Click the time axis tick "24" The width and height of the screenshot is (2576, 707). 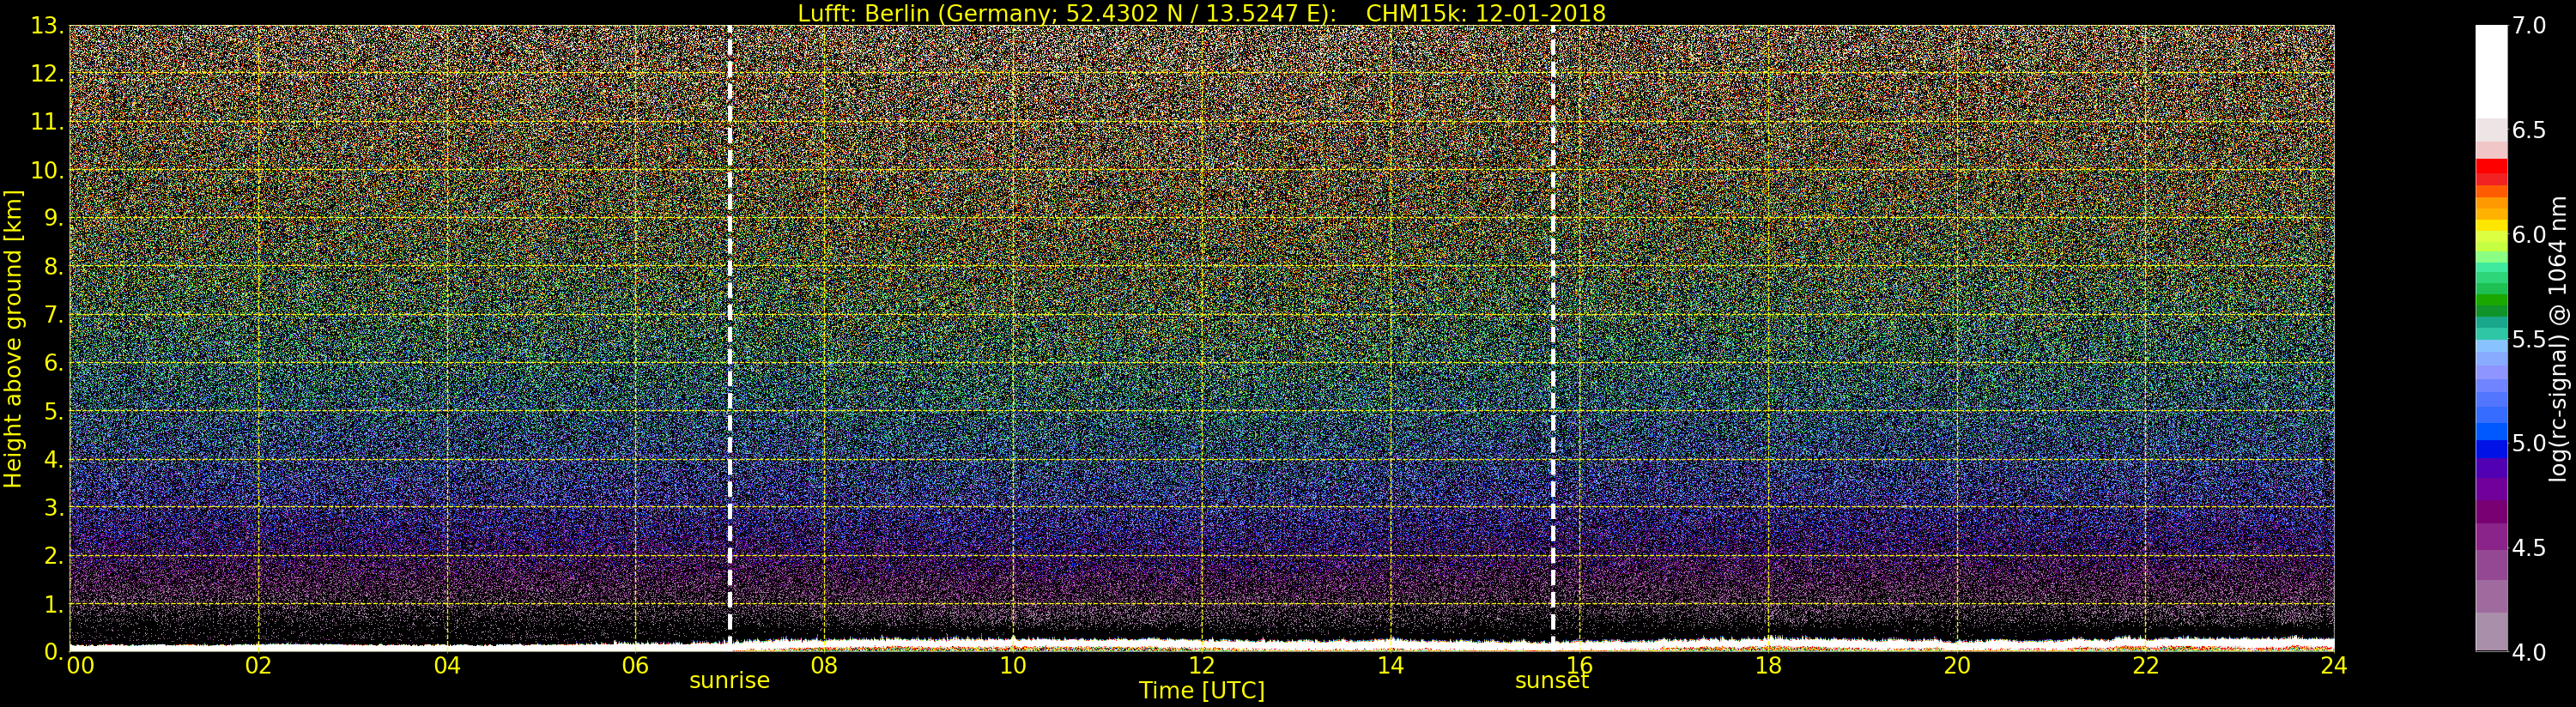pyautogui.click(x=2333, y=666)
